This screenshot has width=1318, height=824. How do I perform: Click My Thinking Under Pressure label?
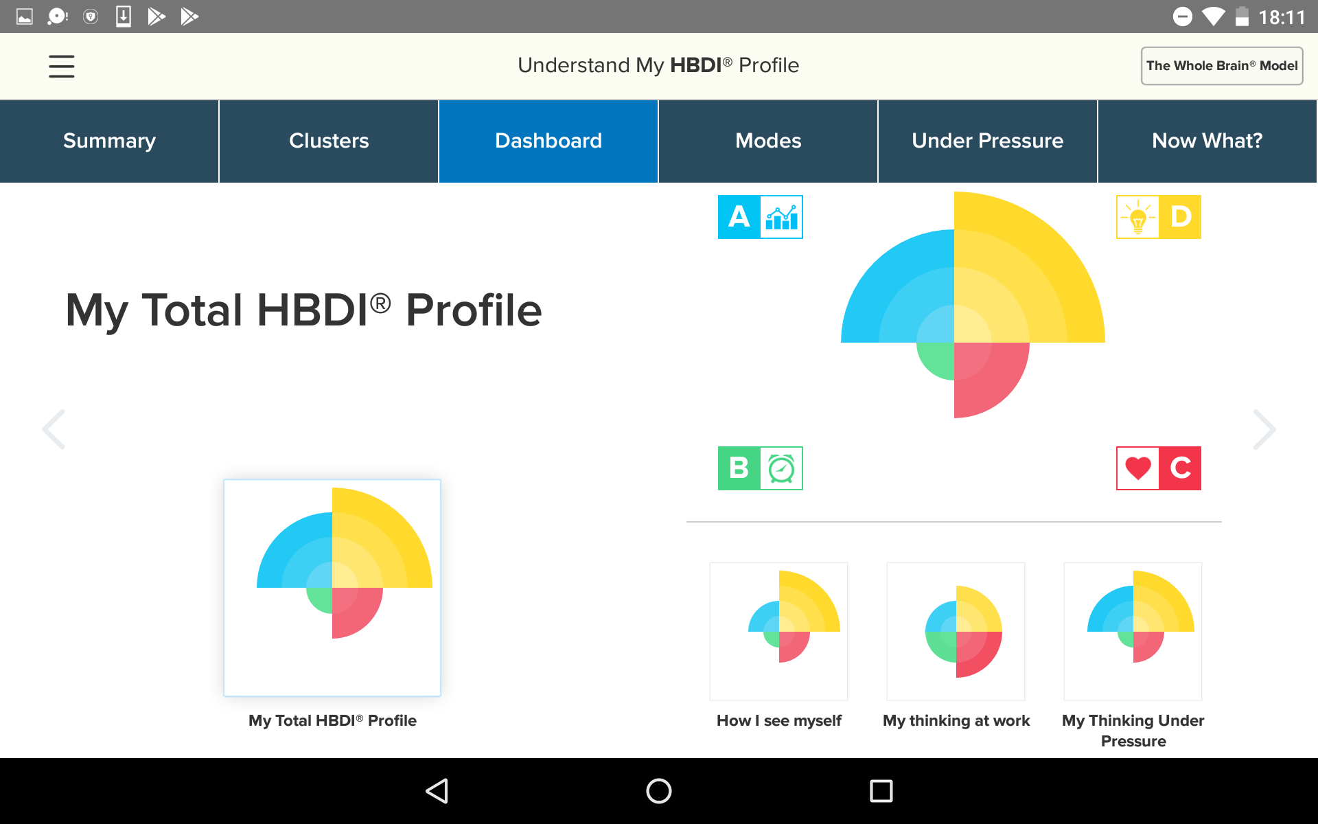coord(1133,731)
